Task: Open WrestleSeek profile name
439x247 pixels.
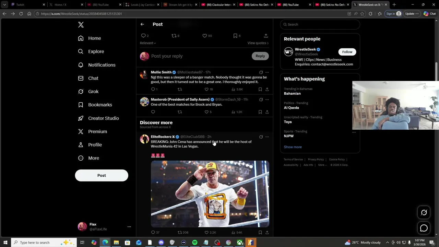Action: pyautogui.click(x=305, y=49)
